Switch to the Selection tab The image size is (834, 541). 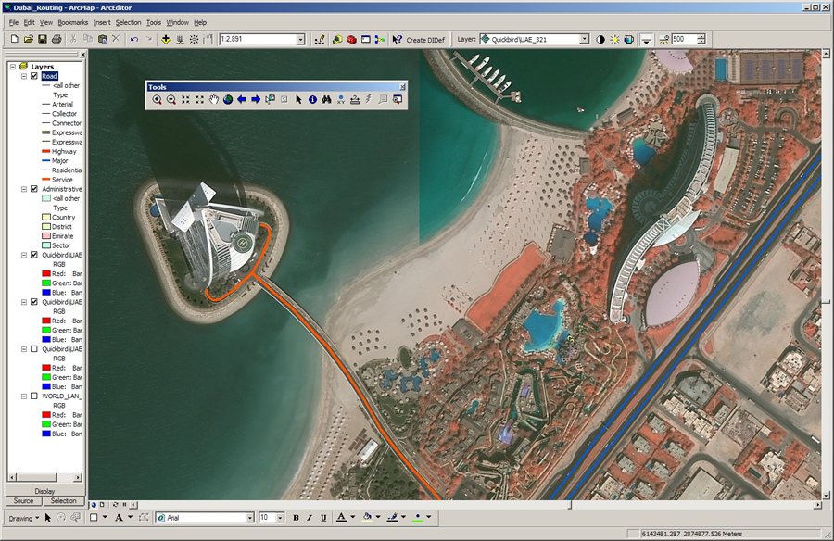[x=63, y=501]
